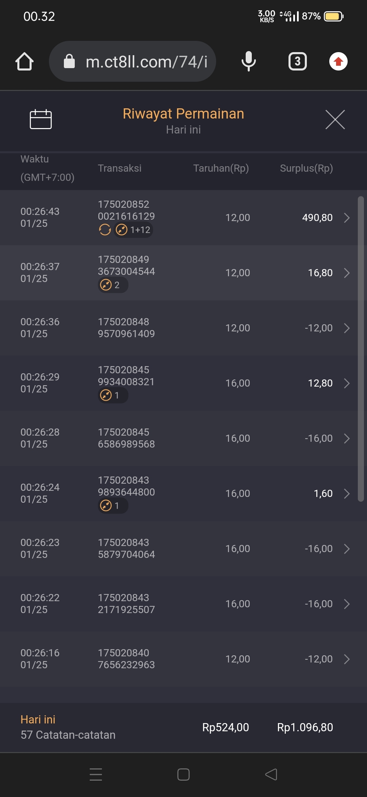Open the browser tabs counter showing 3

pos(297,61)
